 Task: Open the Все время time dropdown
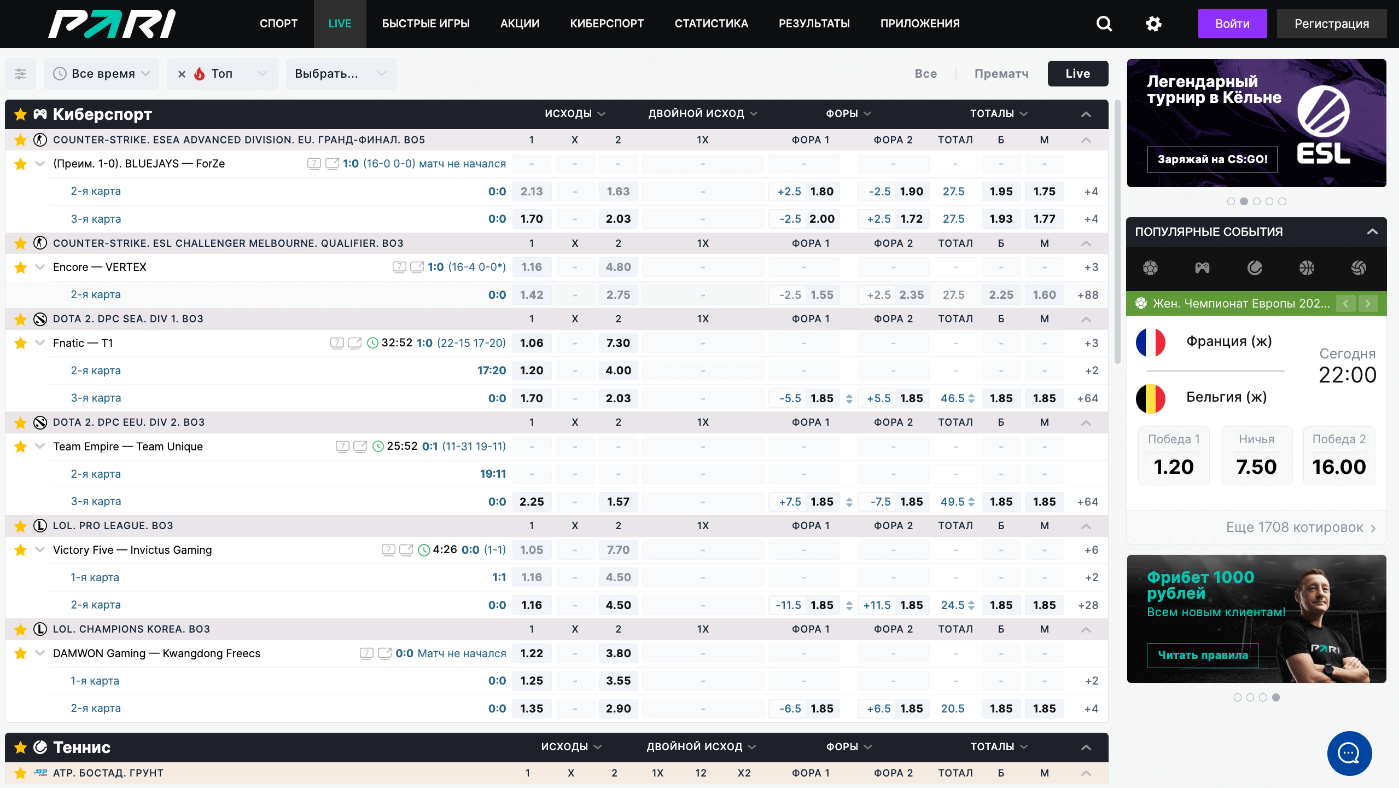point(102,74)
